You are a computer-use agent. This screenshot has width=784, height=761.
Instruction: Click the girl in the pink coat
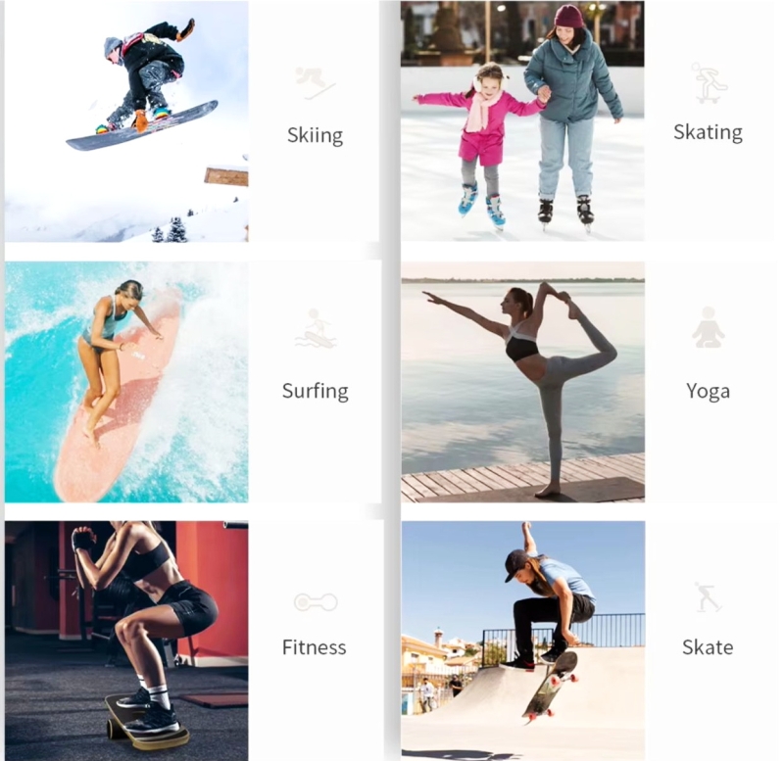(x=480, y=142)
